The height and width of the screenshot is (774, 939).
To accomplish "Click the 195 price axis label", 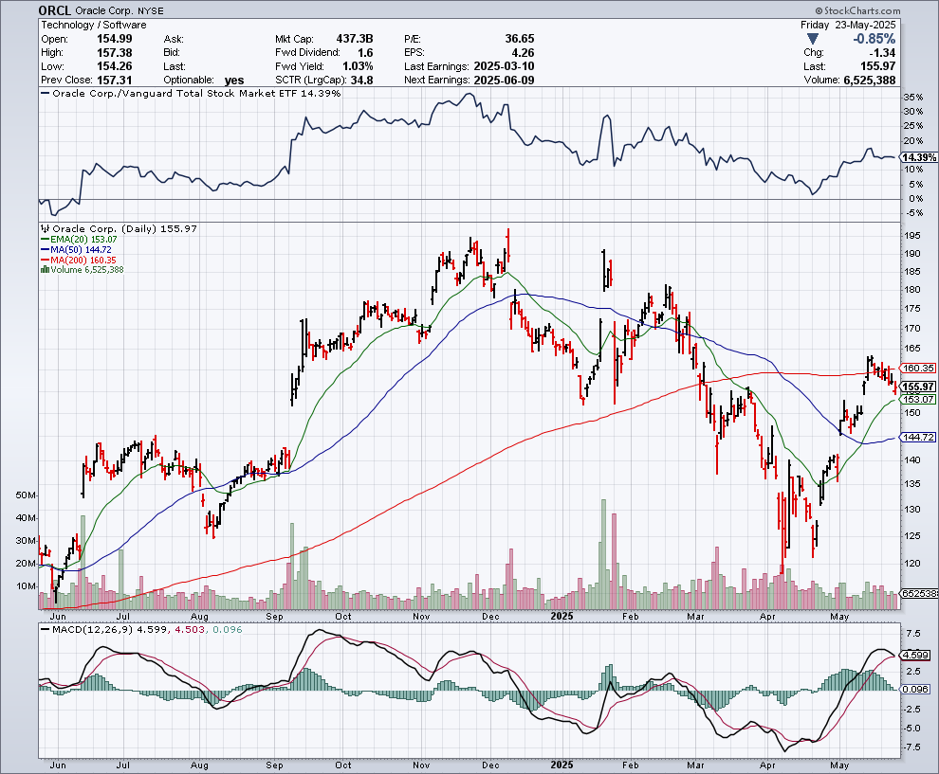I will tap(912, 236).
